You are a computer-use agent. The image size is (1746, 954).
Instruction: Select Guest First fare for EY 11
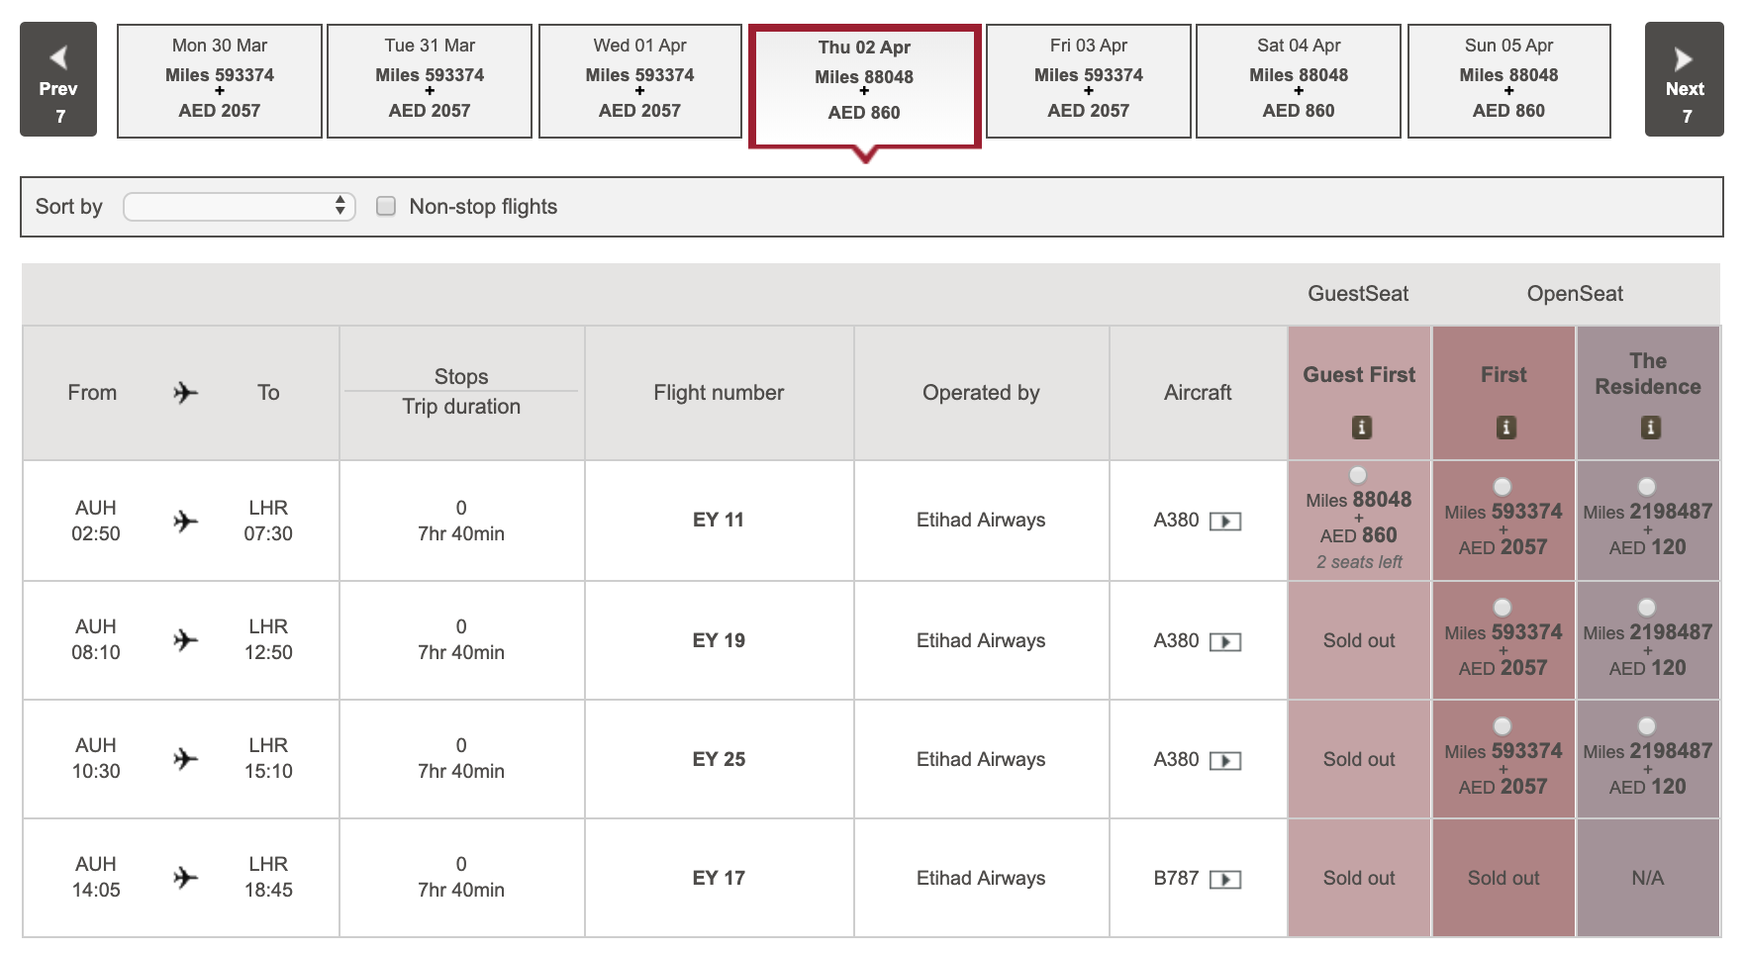click(x=1358, y=475)
